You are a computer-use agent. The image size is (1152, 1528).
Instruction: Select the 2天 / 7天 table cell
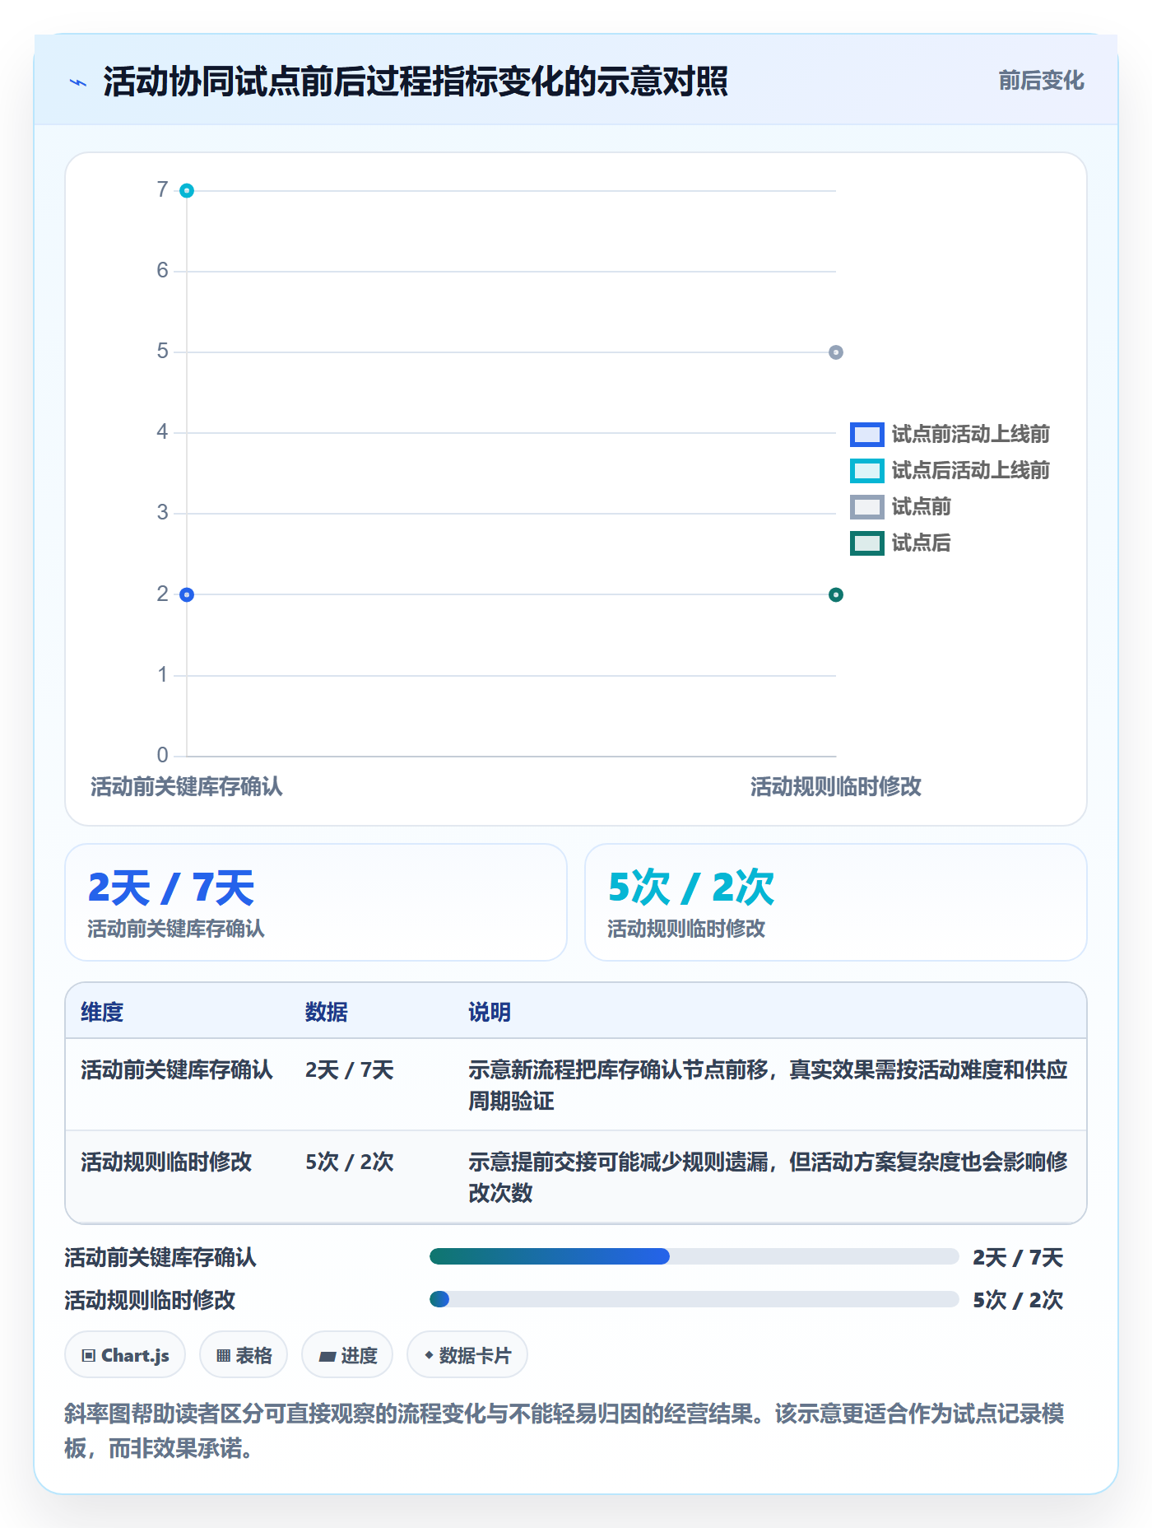click(350, 1069)
